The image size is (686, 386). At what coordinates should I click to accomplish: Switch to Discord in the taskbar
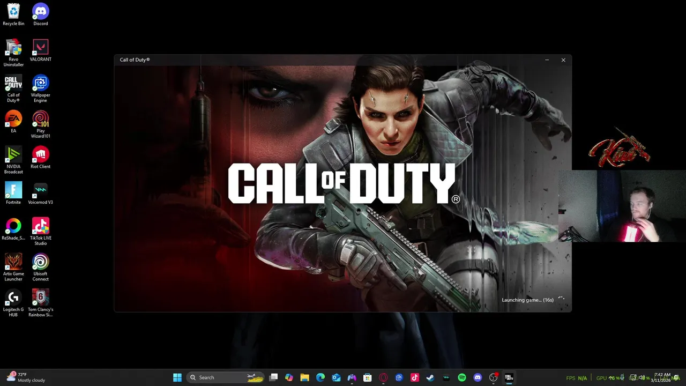[x=478, y=377]
